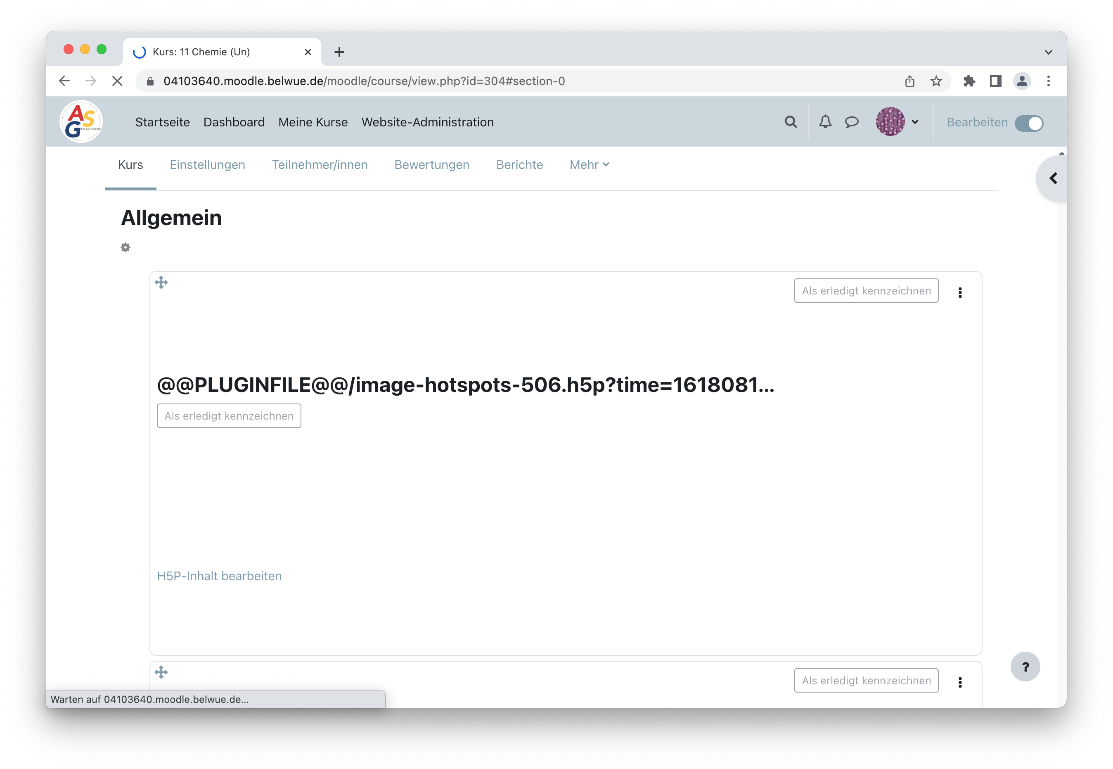Switch to the Bewertungen tab
Image resolution: width=1113 pixels, height=769 pixels.
coord(432,165)
